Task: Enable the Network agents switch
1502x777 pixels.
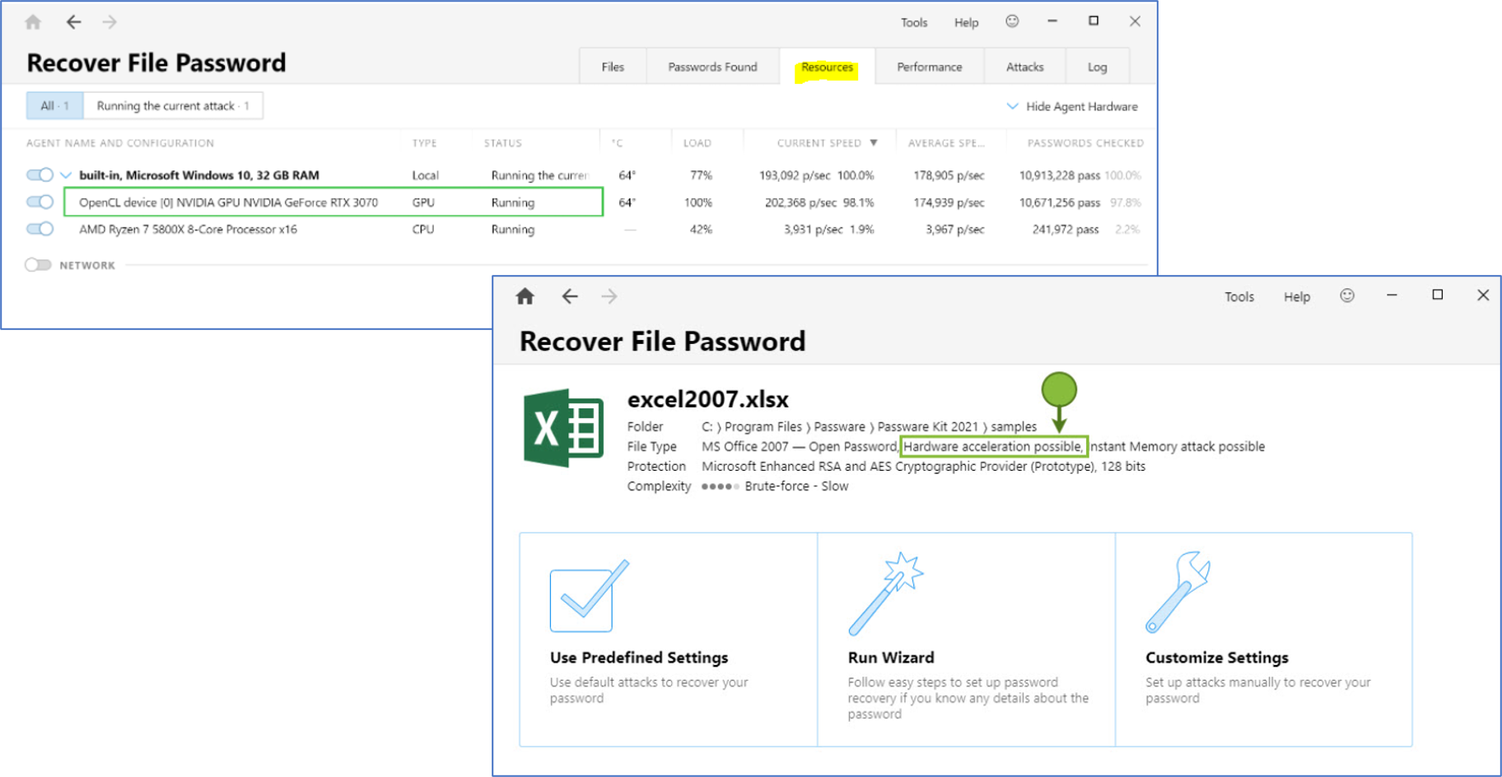Action: 38,264
